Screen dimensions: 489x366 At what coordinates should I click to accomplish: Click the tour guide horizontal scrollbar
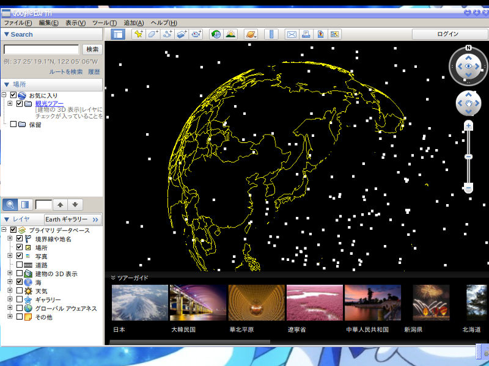[190, 342]
